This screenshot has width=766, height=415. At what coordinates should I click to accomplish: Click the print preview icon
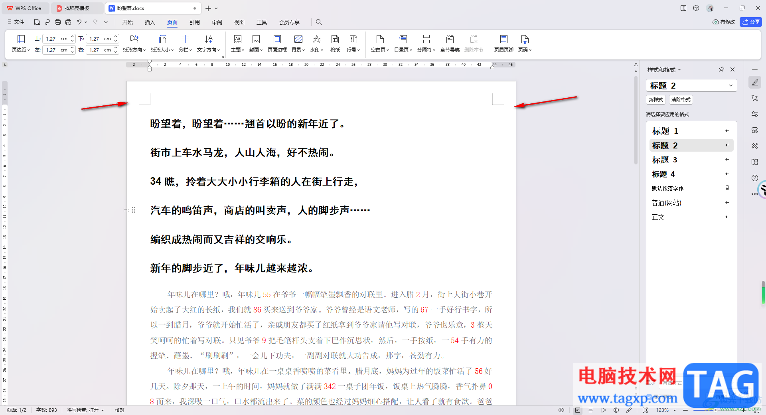68,22
